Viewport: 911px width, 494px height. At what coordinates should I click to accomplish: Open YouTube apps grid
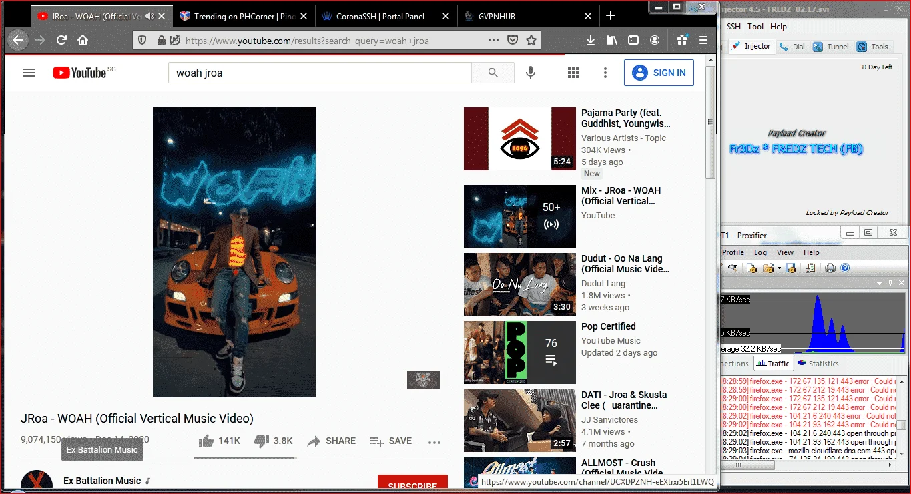(573, 73)
